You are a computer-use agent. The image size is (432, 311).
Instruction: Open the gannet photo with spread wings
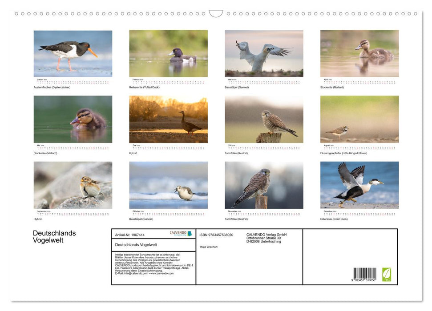pos(264,54)
